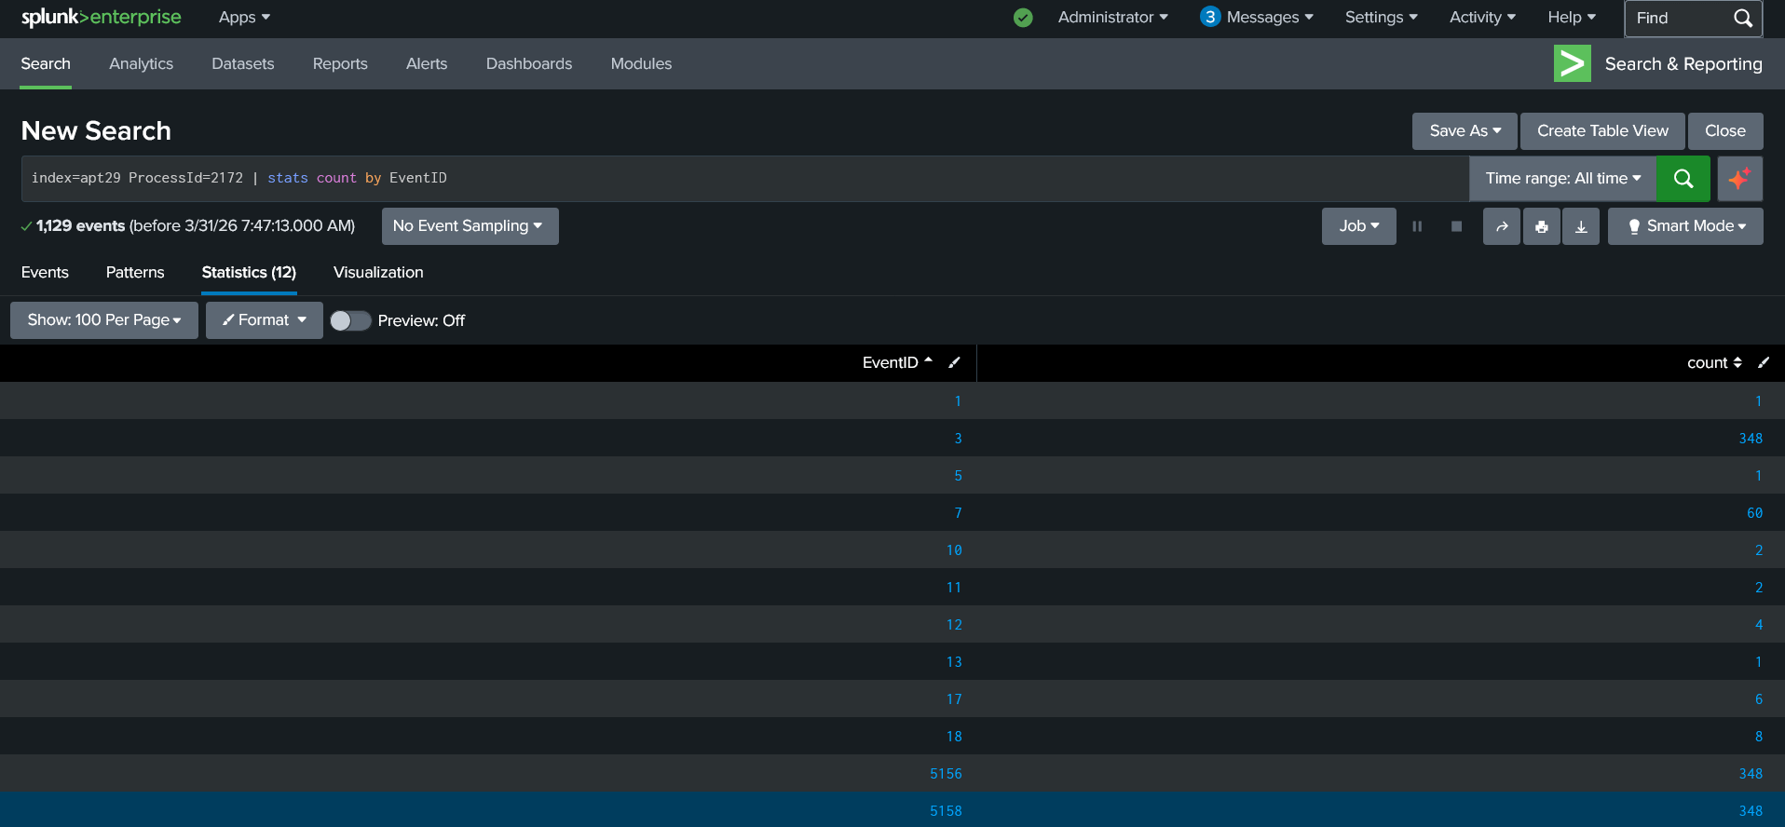The image size is (1785, 827).
Task: Click into the search query input
Action: tap(744, 179)
